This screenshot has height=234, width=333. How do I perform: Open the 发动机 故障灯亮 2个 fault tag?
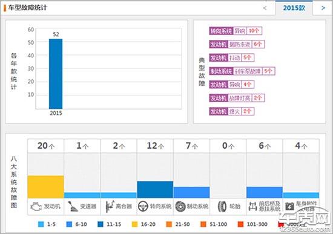[x=237, y=98]
